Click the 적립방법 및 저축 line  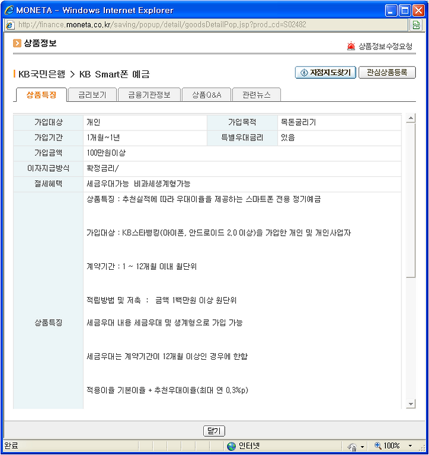[161, 300]
